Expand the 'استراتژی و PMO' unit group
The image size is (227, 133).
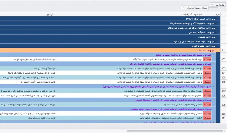(x=218, y=19)
